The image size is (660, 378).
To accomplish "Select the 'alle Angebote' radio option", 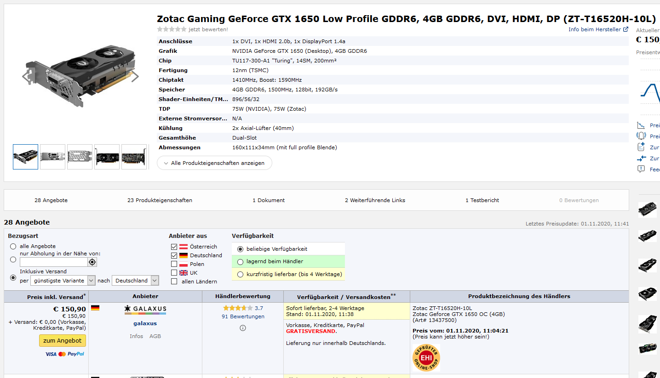I will (13, 246).
